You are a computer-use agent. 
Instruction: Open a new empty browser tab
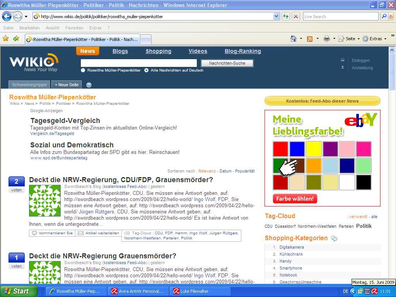(146, 39)
